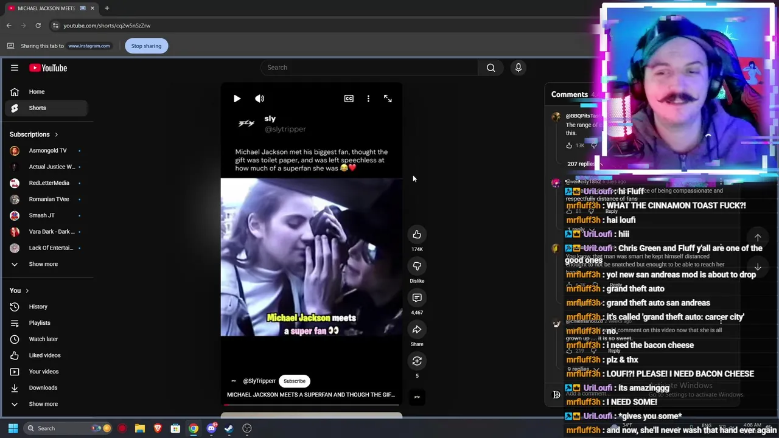Go to Home in sidebar
Screen dimensions: 779x438
pyautogui.click(x=46, y=92)
